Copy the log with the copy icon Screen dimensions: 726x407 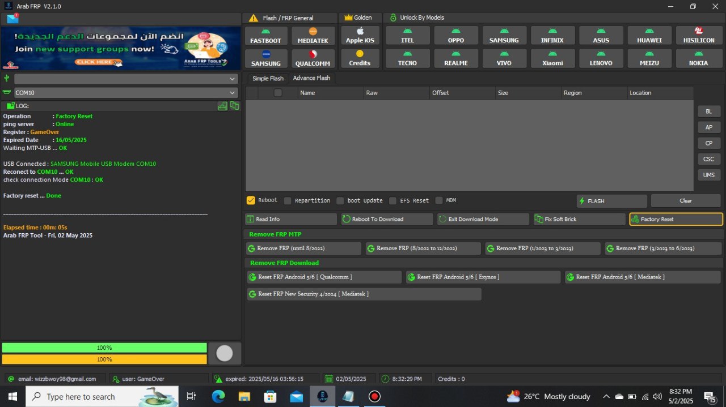click(x=234, y=106)
